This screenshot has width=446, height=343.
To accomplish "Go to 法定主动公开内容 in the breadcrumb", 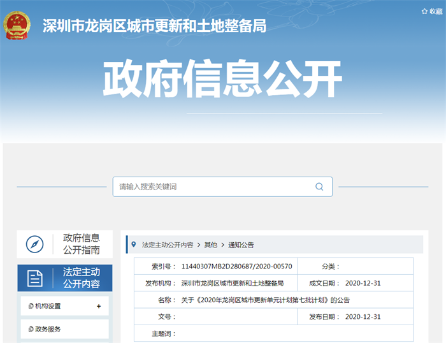I will [x=168, y=245].
